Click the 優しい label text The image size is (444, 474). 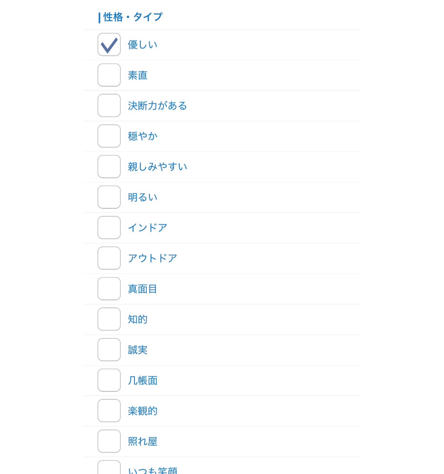point(142,45)
